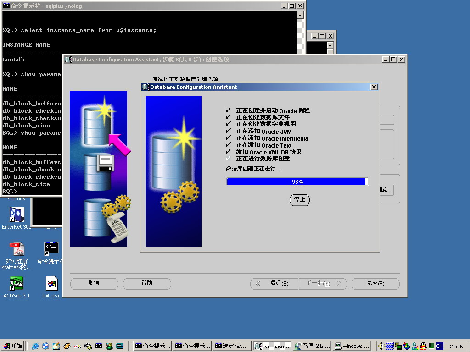Click the '正在创建数据字典视图' step
This screenshot has height=352, width=470.
[x=266, y=124]
